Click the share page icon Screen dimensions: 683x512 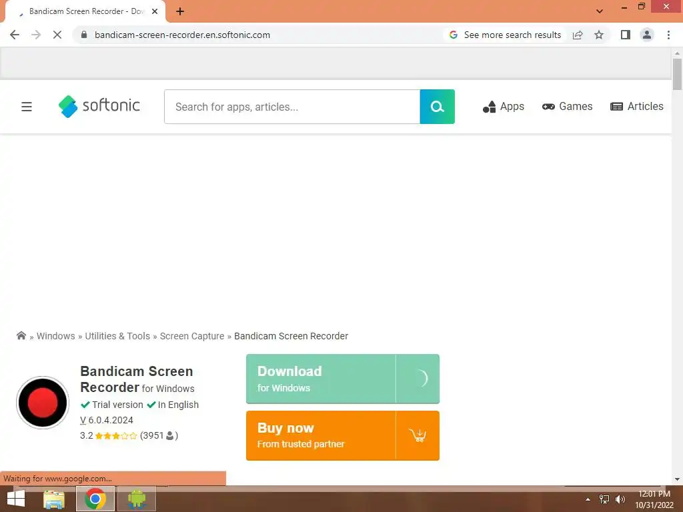coord(578,35)
